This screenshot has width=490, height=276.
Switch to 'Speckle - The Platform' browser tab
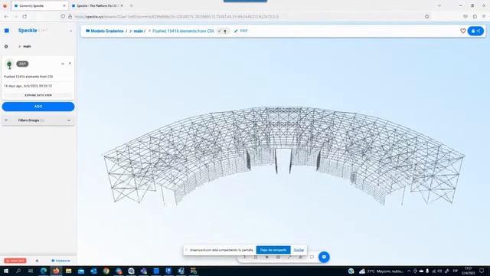97,5
